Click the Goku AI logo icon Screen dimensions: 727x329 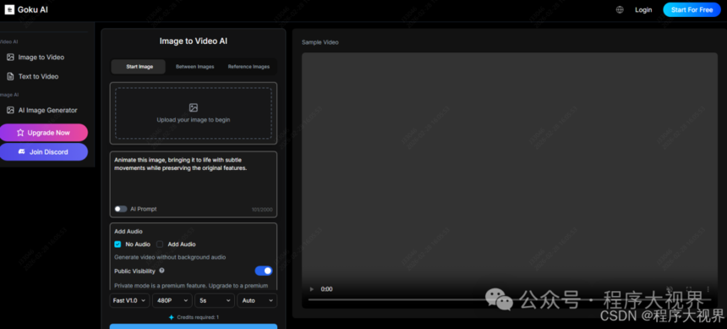pyautogui.click(x=9, y=9)
